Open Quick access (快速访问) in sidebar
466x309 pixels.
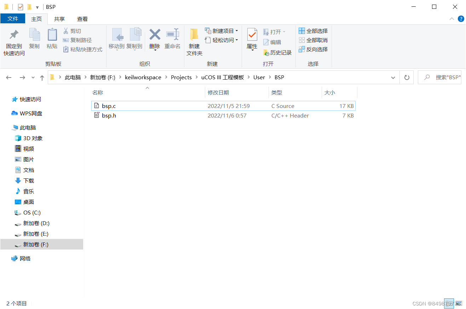click(x=27, y=99)
